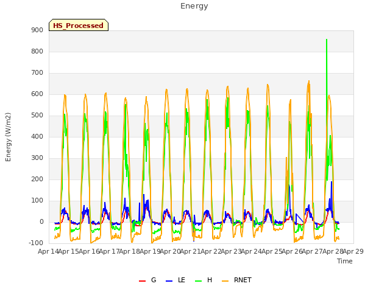Click the blue LE legend color marker
The width and height of the screenshot is (390, 292).
coord(169,281)
